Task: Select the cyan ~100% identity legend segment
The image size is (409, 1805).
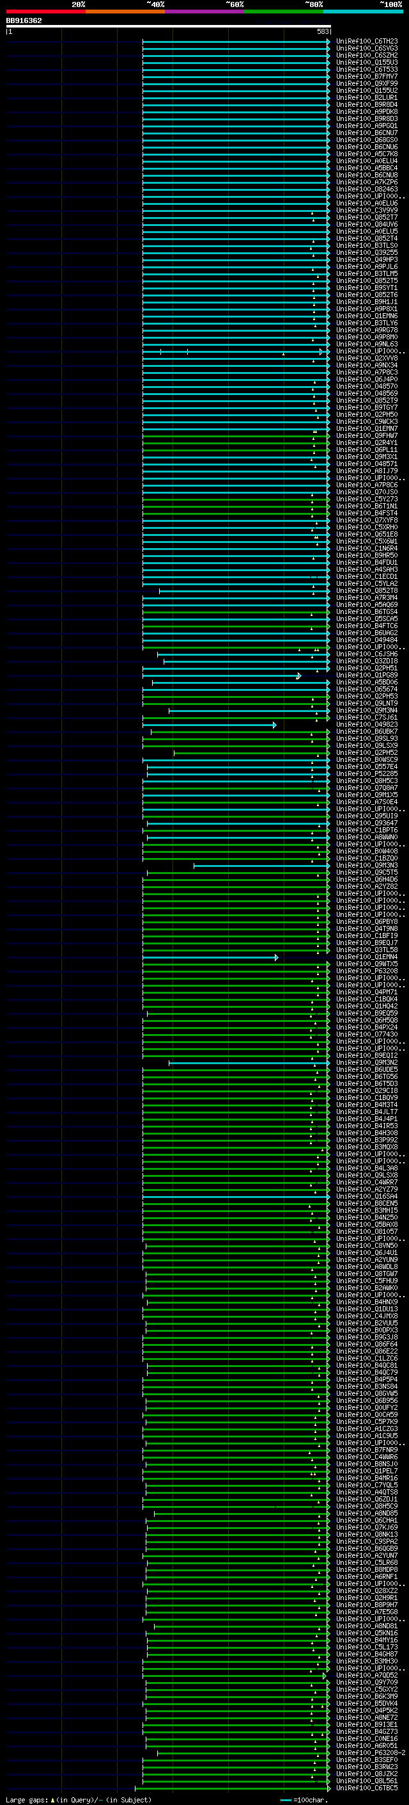Action: pyautogui.click(x=363, y=12)
